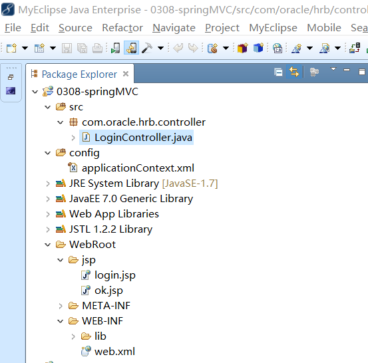Image resolution: width=368 pixels, height=363 pixels.
Task: Click the restore view icon in left sidebar
Action: coord(11,77)
